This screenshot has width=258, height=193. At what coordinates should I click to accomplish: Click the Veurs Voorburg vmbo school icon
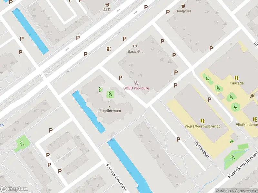203,121
